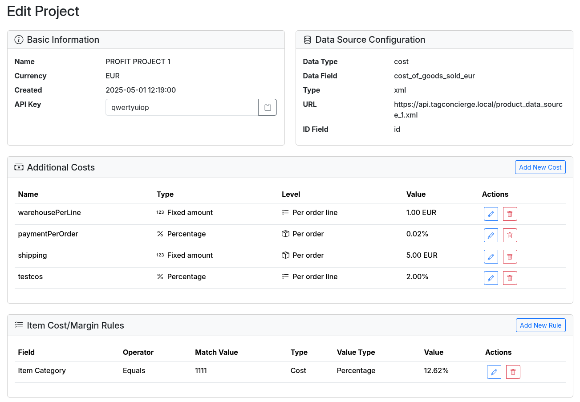Delete the paymentPerOrder cost entry
This screenshot has height=402, width=580.
tap(510, 235)
